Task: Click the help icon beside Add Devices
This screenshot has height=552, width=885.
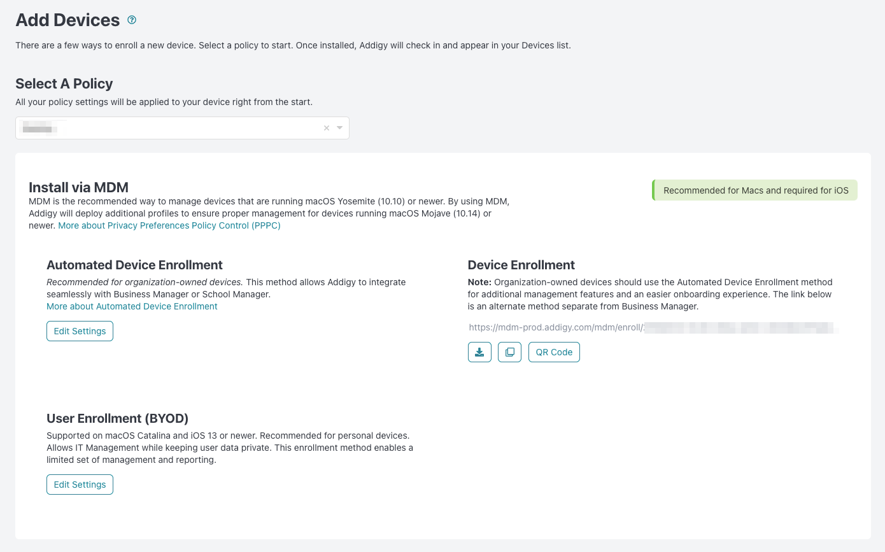Action: click(132, 20)
